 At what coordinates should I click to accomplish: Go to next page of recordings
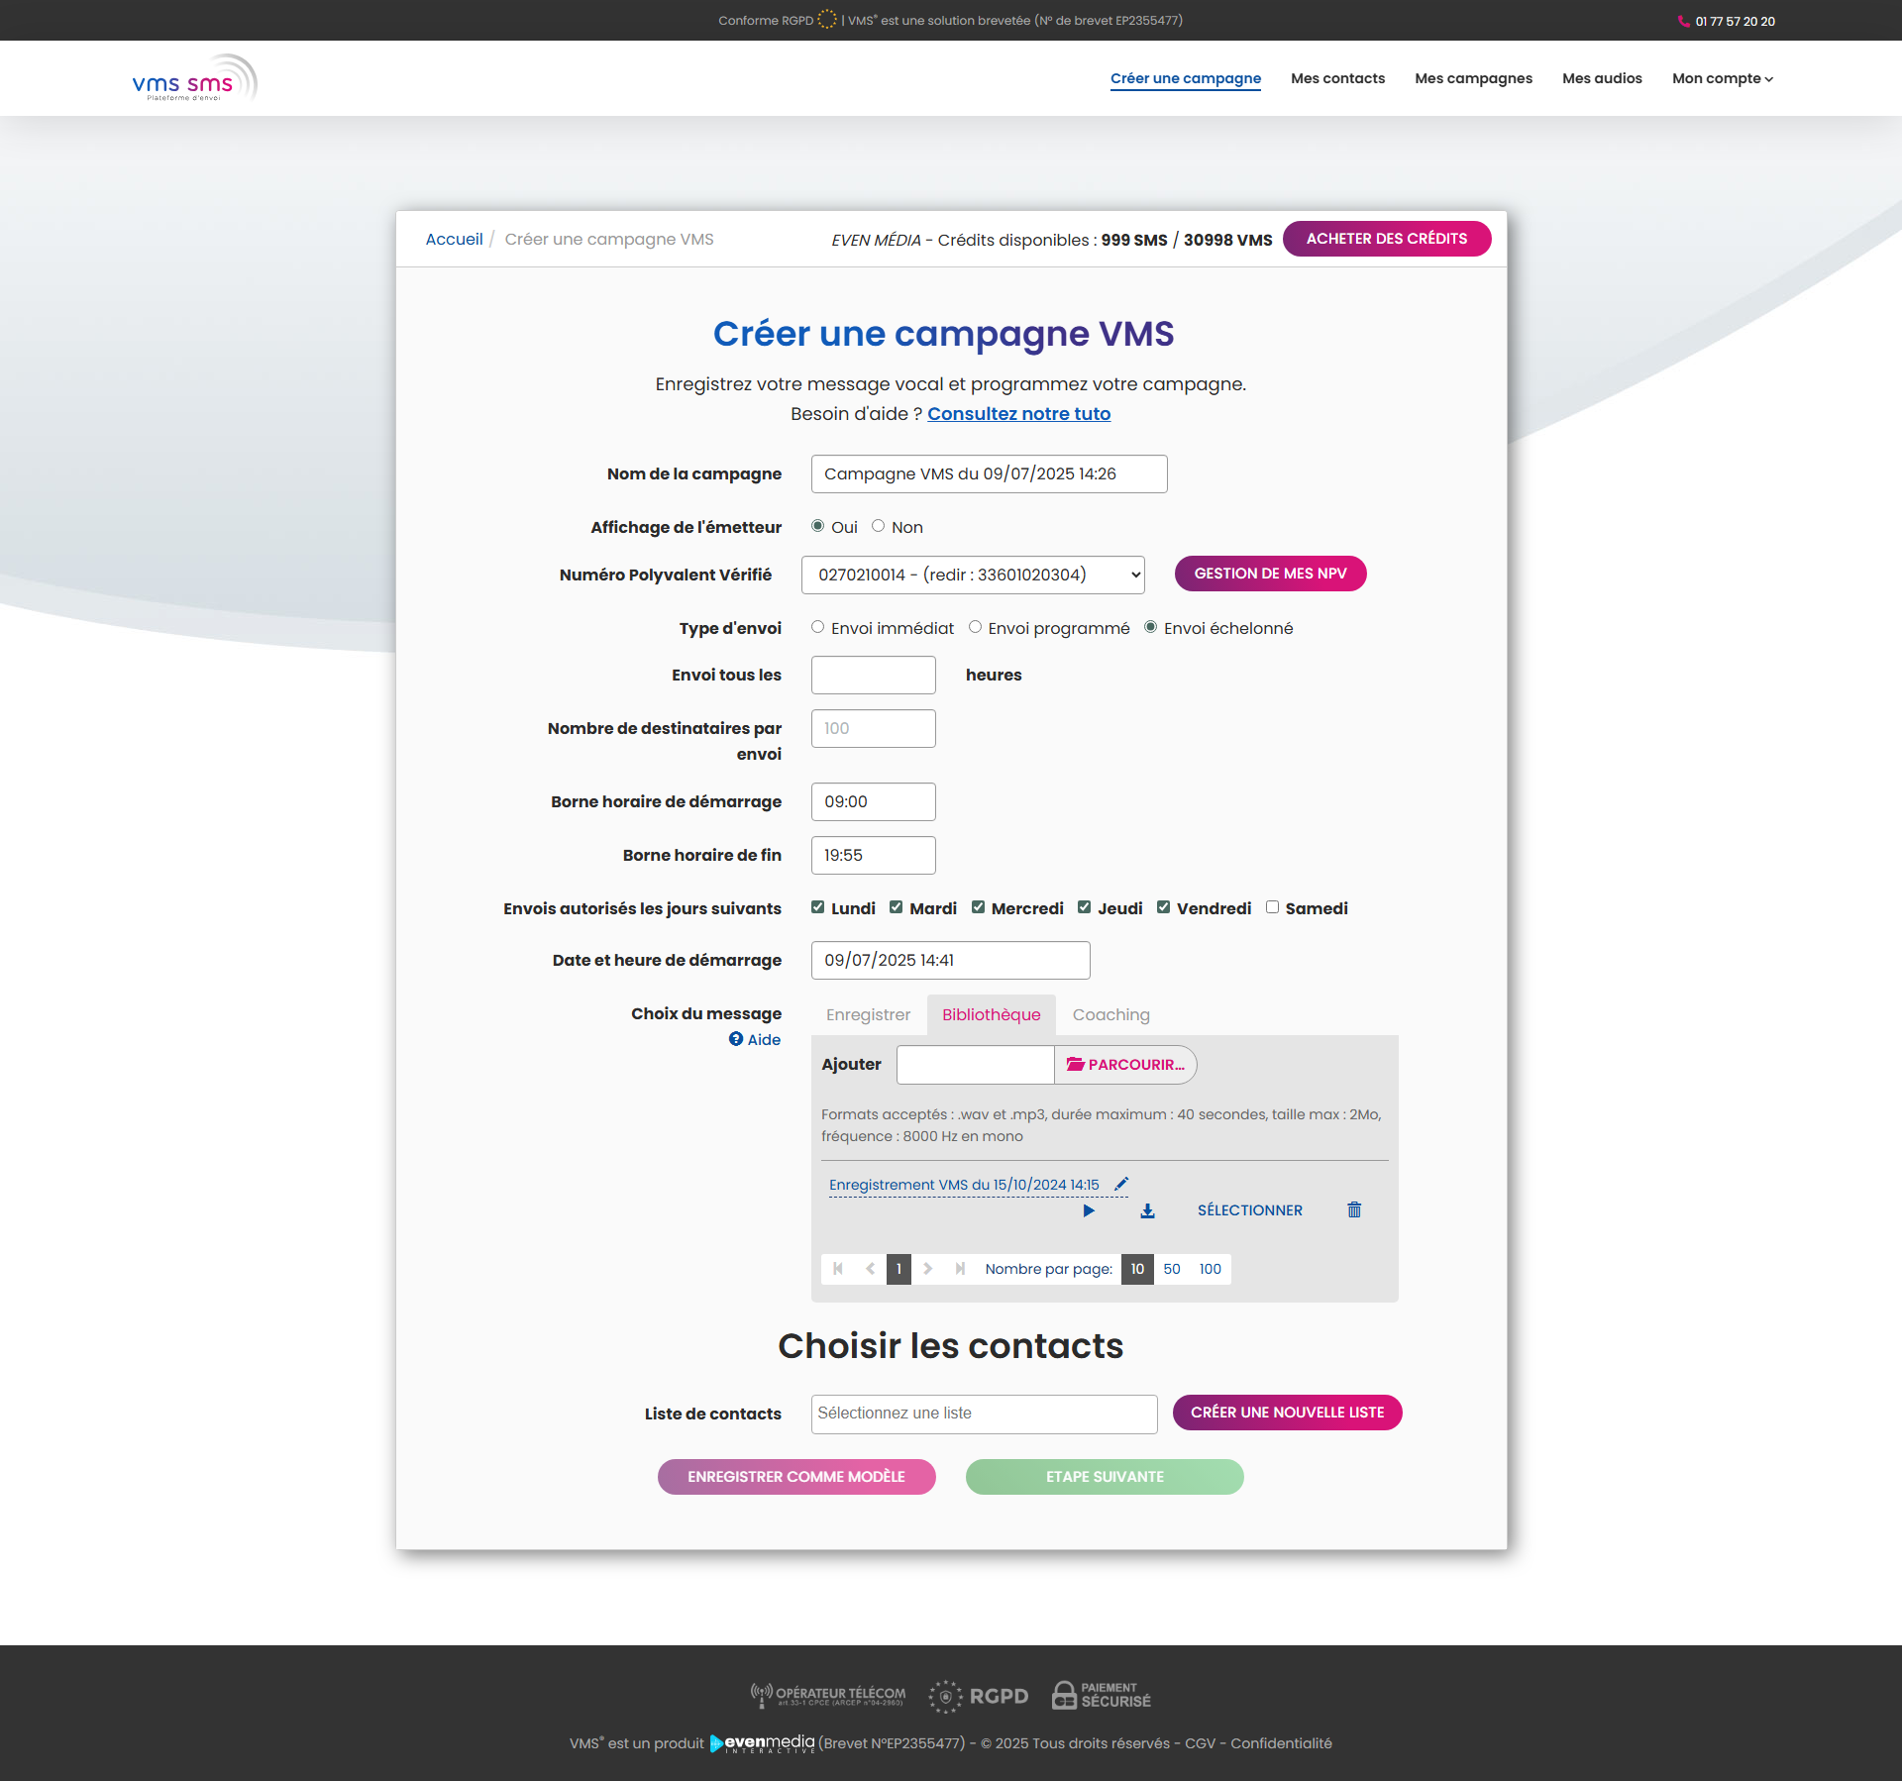click(x=928, y=1269)
